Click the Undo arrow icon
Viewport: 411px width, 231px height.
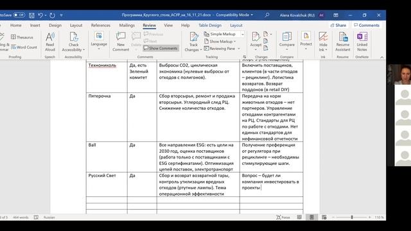(40, 15)
